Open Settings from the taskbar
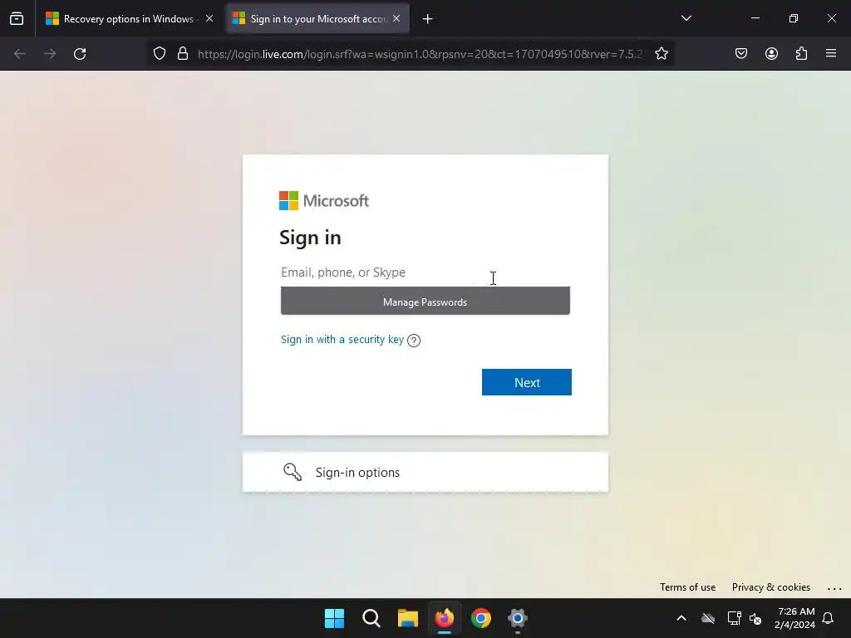This screenshot has width=851, height=638. click(x=518, y=618)
